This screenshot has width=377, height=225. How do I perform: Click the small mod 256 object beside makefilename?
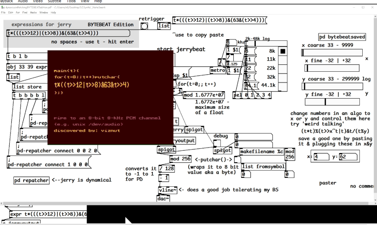click(x=290, y=154)
